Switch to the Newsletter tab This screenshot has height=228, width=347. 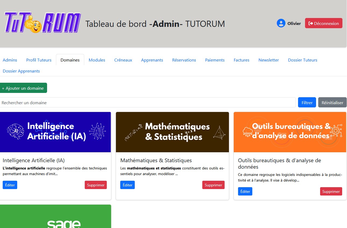click(268, 60)
